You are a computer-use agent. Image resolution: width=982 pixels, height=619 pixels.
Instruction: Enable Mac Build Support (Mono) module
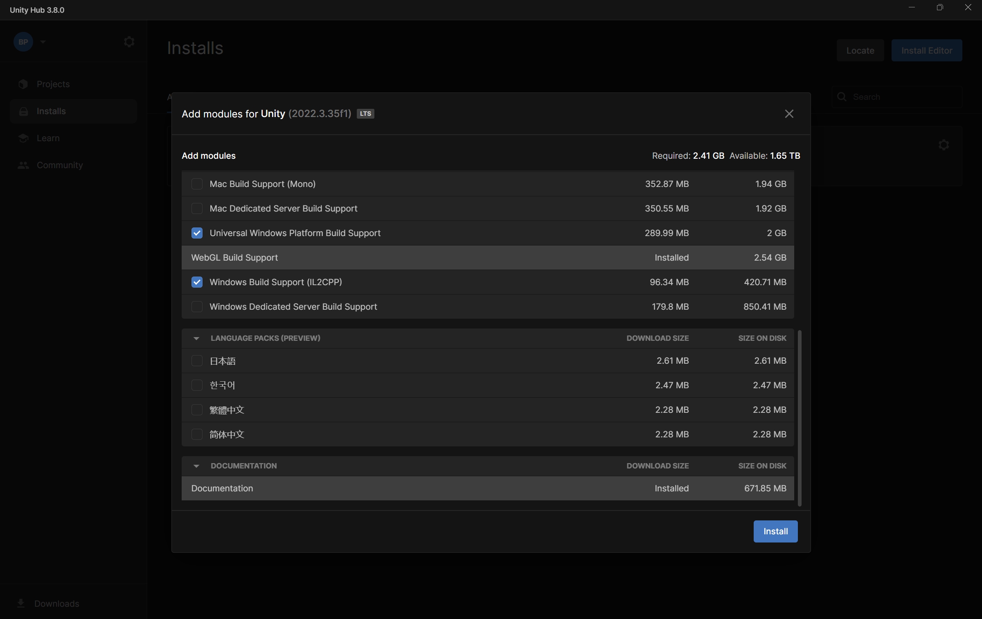point(197,184)
